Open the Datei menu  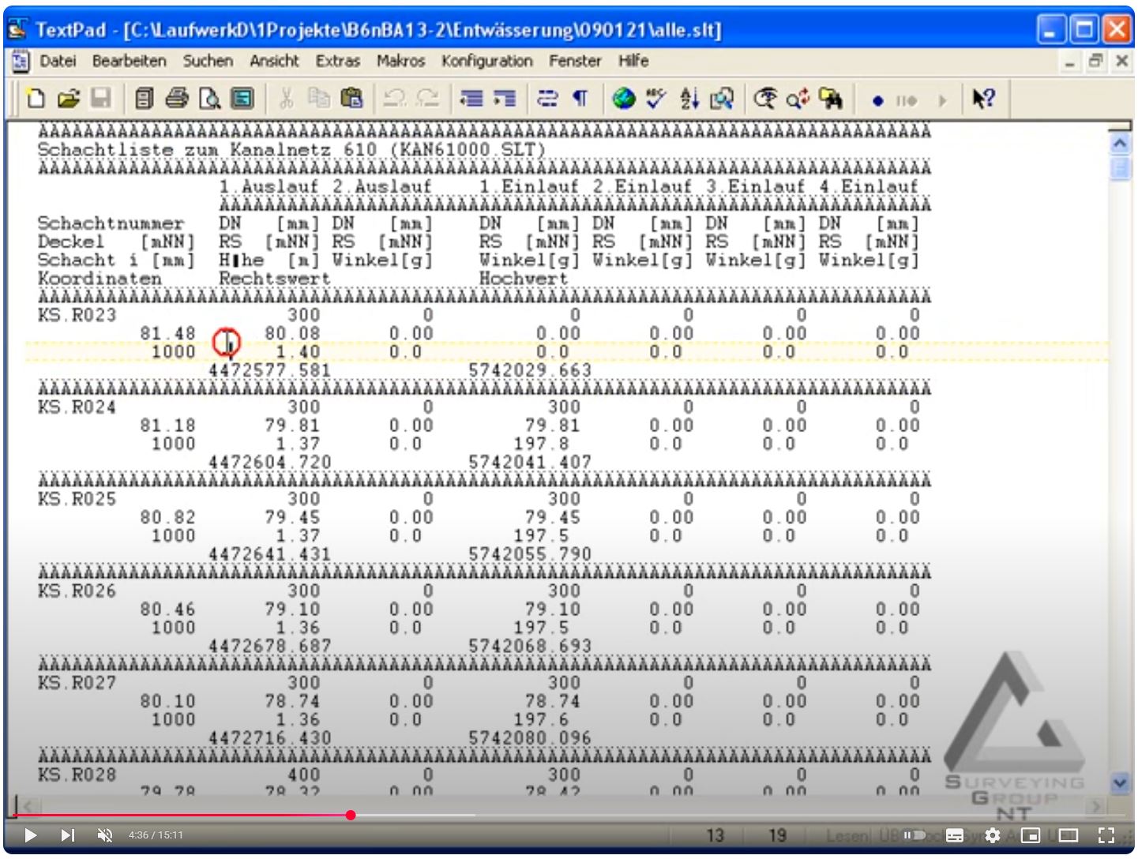pos(58,61)
